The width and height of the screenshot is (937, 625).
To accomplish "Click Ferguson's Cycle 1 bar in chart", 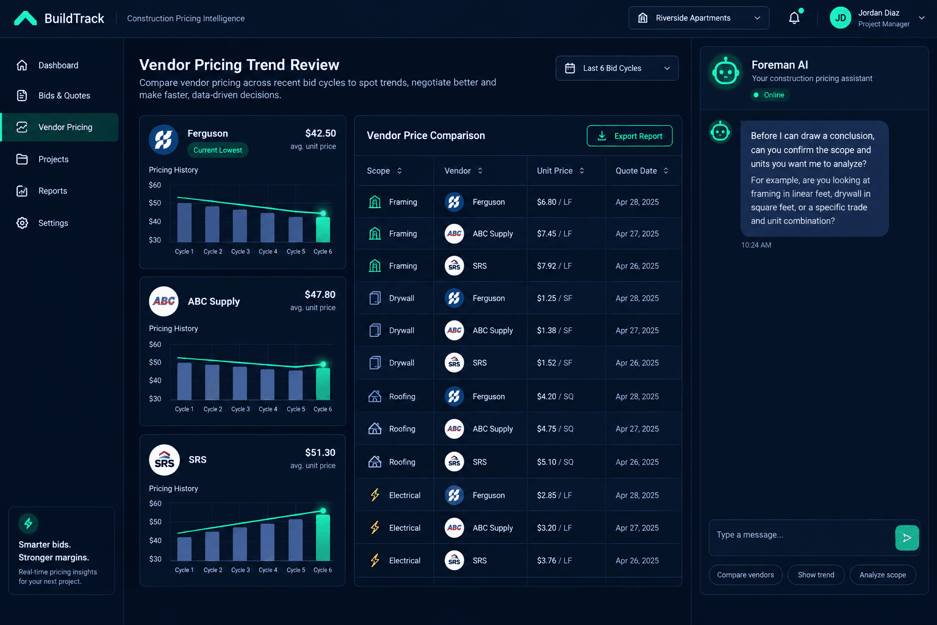I will click(x=184, y=223).
